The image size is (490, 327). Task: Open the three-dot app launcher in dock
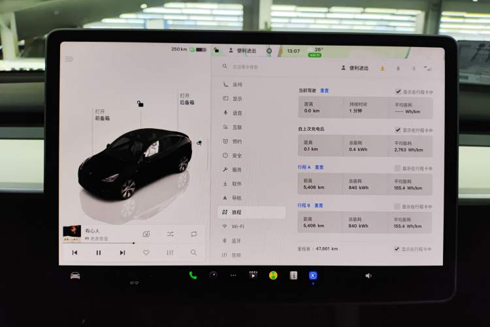(x=233, y=275)
